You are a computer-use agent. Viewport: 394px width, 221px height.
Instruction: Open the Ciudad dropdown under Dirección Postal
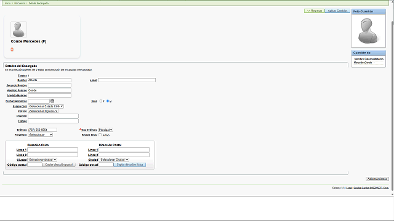114,160
